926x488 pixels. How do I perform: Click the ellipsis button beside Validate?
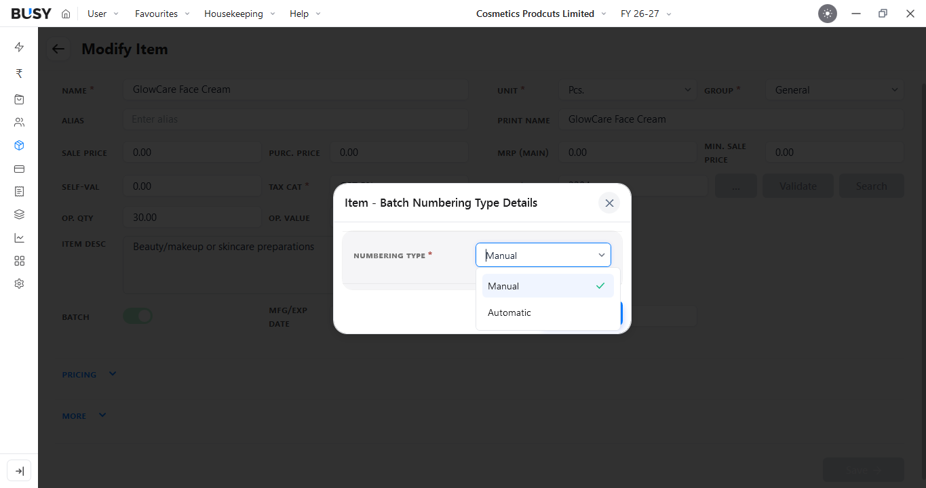click(x=736, y=186)
